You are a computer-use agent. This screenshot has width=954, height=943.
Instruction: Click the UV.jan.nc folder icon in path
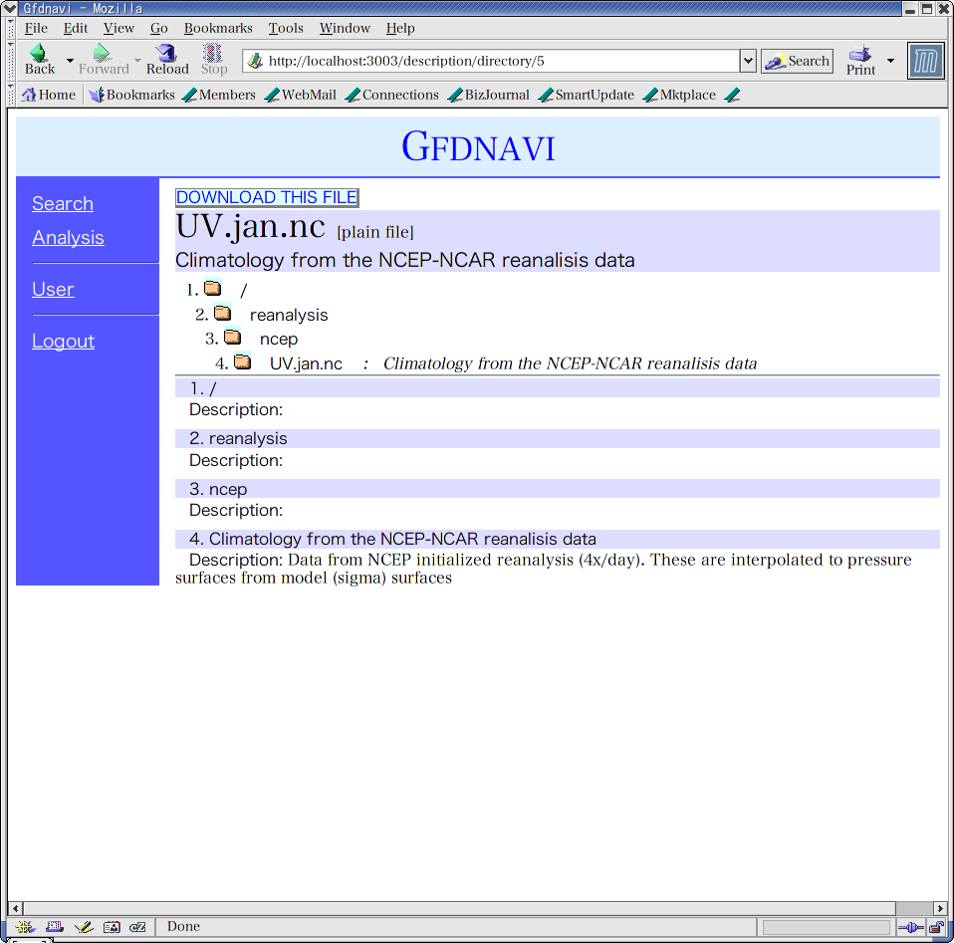click(243, 361)
